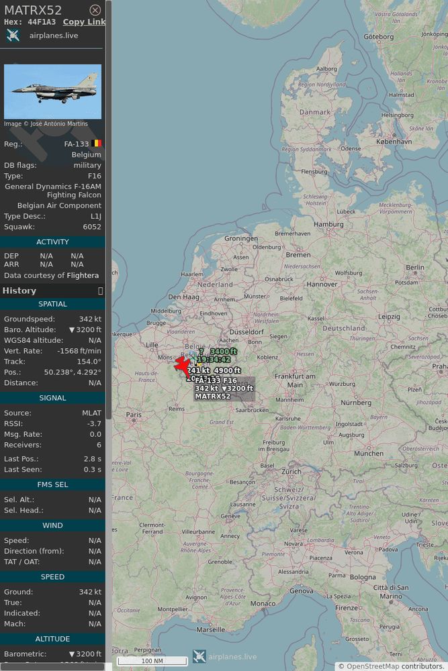Click the Belgian flag icon
Screen dimensions: 448x671
[96, 144]
